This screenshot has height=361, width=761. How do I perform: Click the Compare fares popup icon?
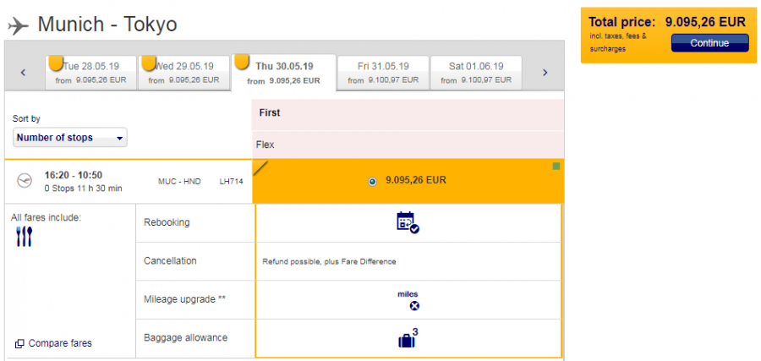tap(19, 343)
